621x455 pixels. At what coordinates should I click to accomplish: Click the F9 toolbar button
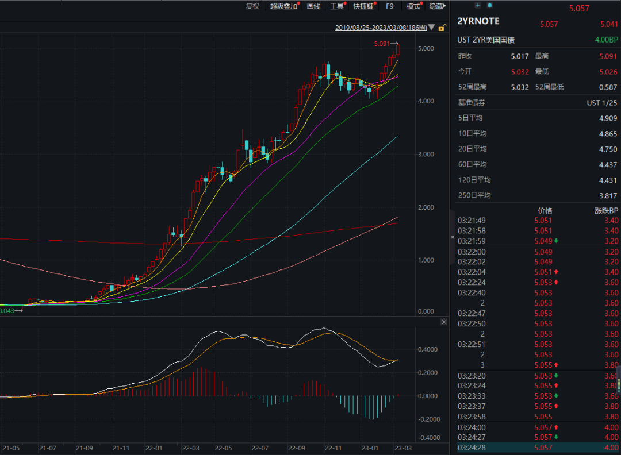390,6
